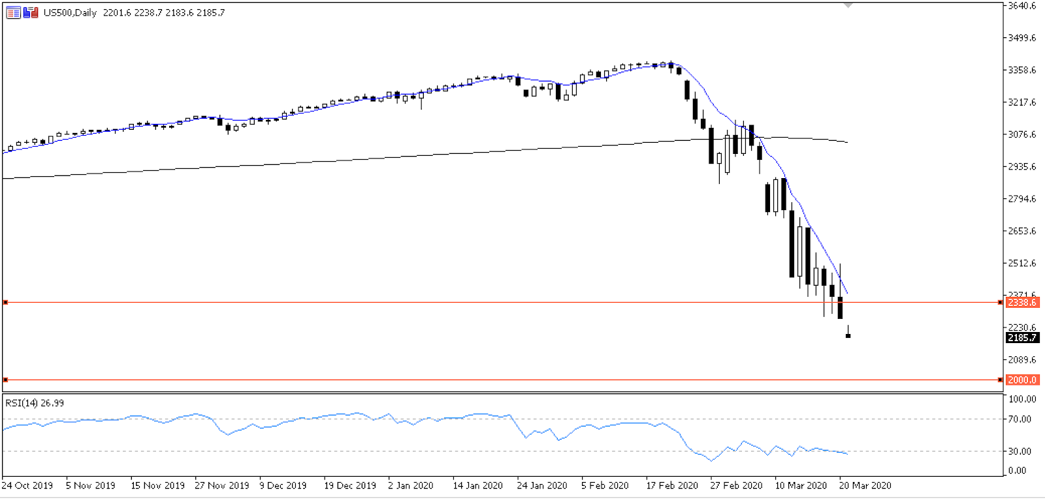Click the 19 Dec 2019 date label
This screenshot has width=1045, height=499.
pyautogui.click(x=350, y=486)
